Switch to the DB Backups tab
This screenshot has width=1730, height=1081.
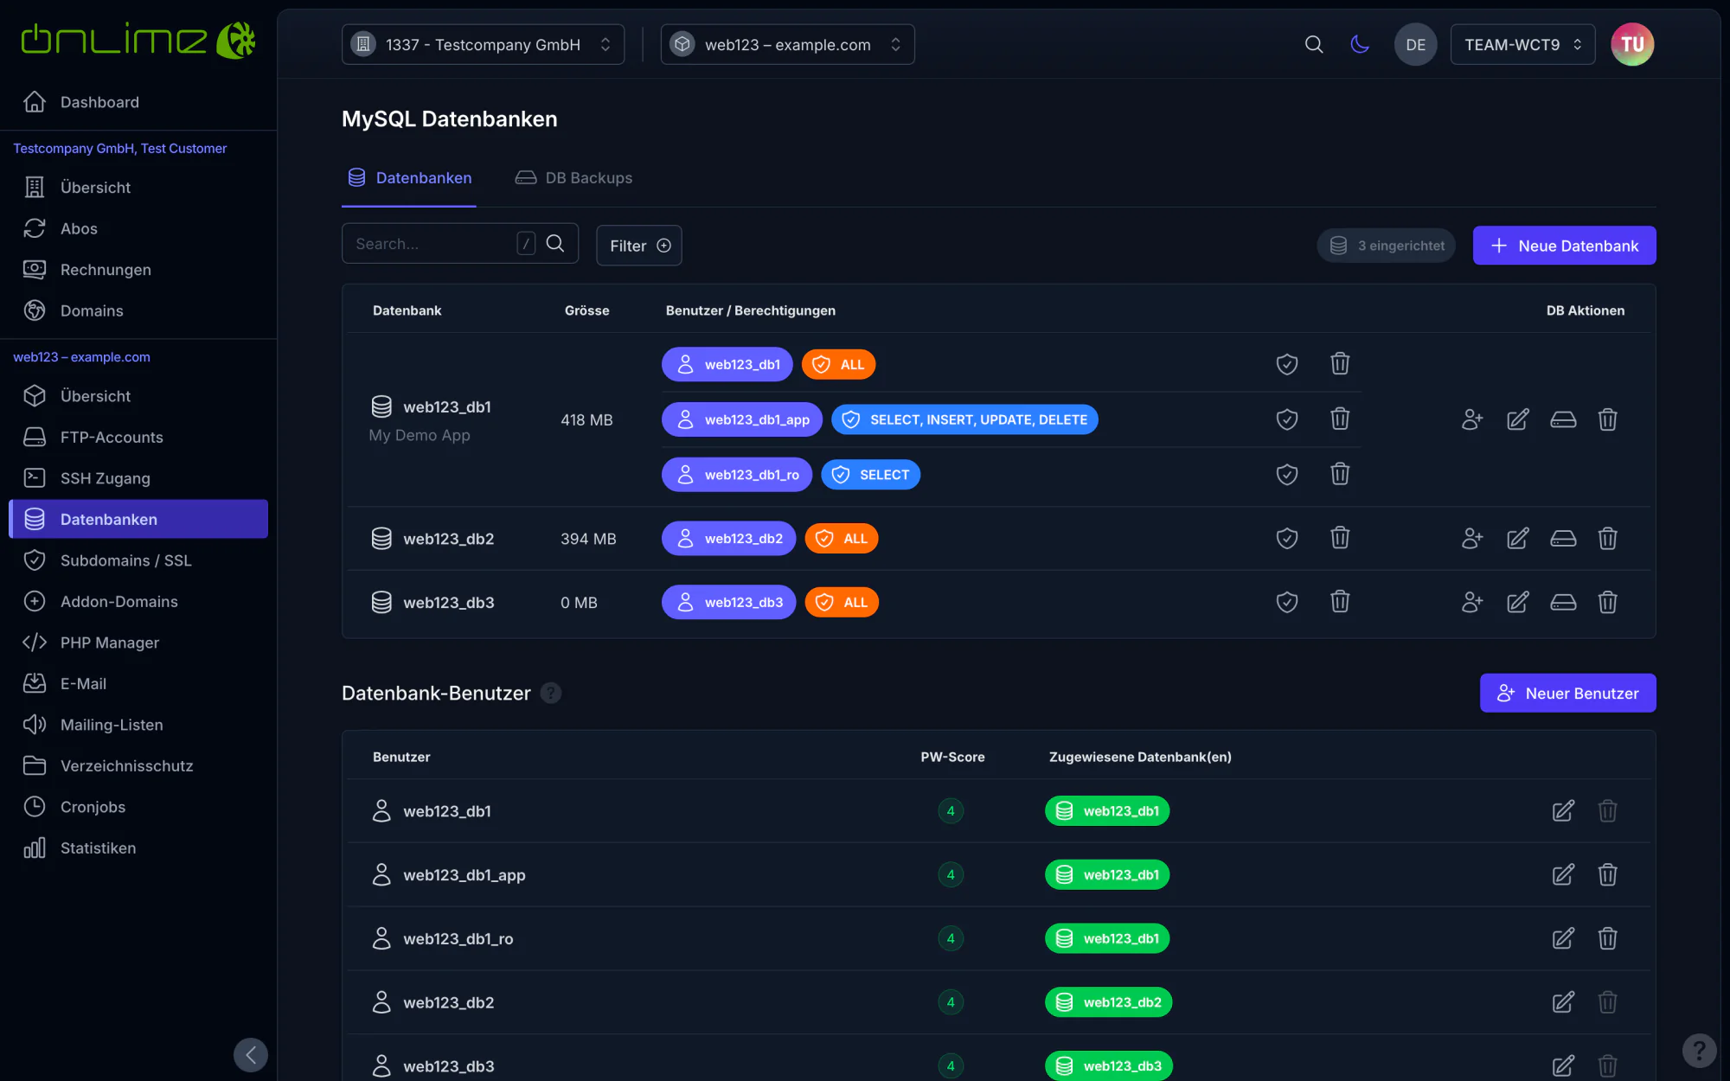click(573, 178)
